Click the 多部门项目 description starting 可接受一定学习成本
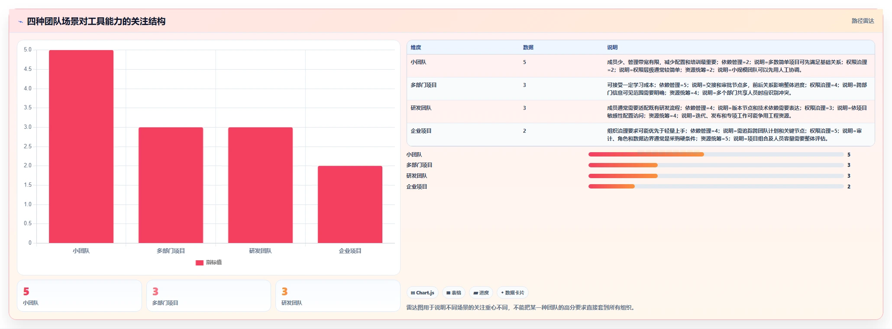Viewport: 892px width, 329px height. pyautogui.click(x=737, y=89)
